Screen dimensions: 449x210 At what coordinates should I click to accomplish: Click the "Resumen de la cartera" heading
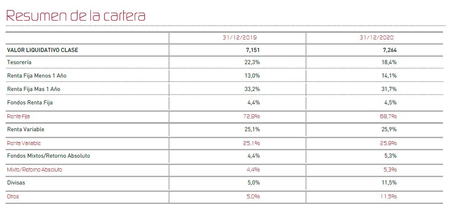(75, 16)
